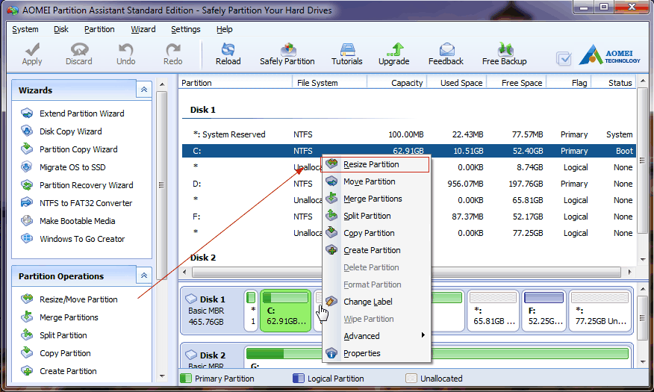The width and height of the screenshot is (654, 392).
Task: Open the Help menu
Action: click(x=225, y=29)
